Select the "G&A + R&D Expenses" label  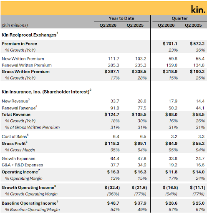(x=22, y=165)
